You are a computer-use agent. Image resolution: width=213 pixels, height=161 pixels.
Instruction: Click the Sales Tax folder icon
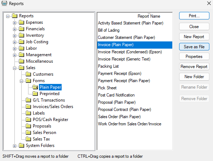(28, 139)
